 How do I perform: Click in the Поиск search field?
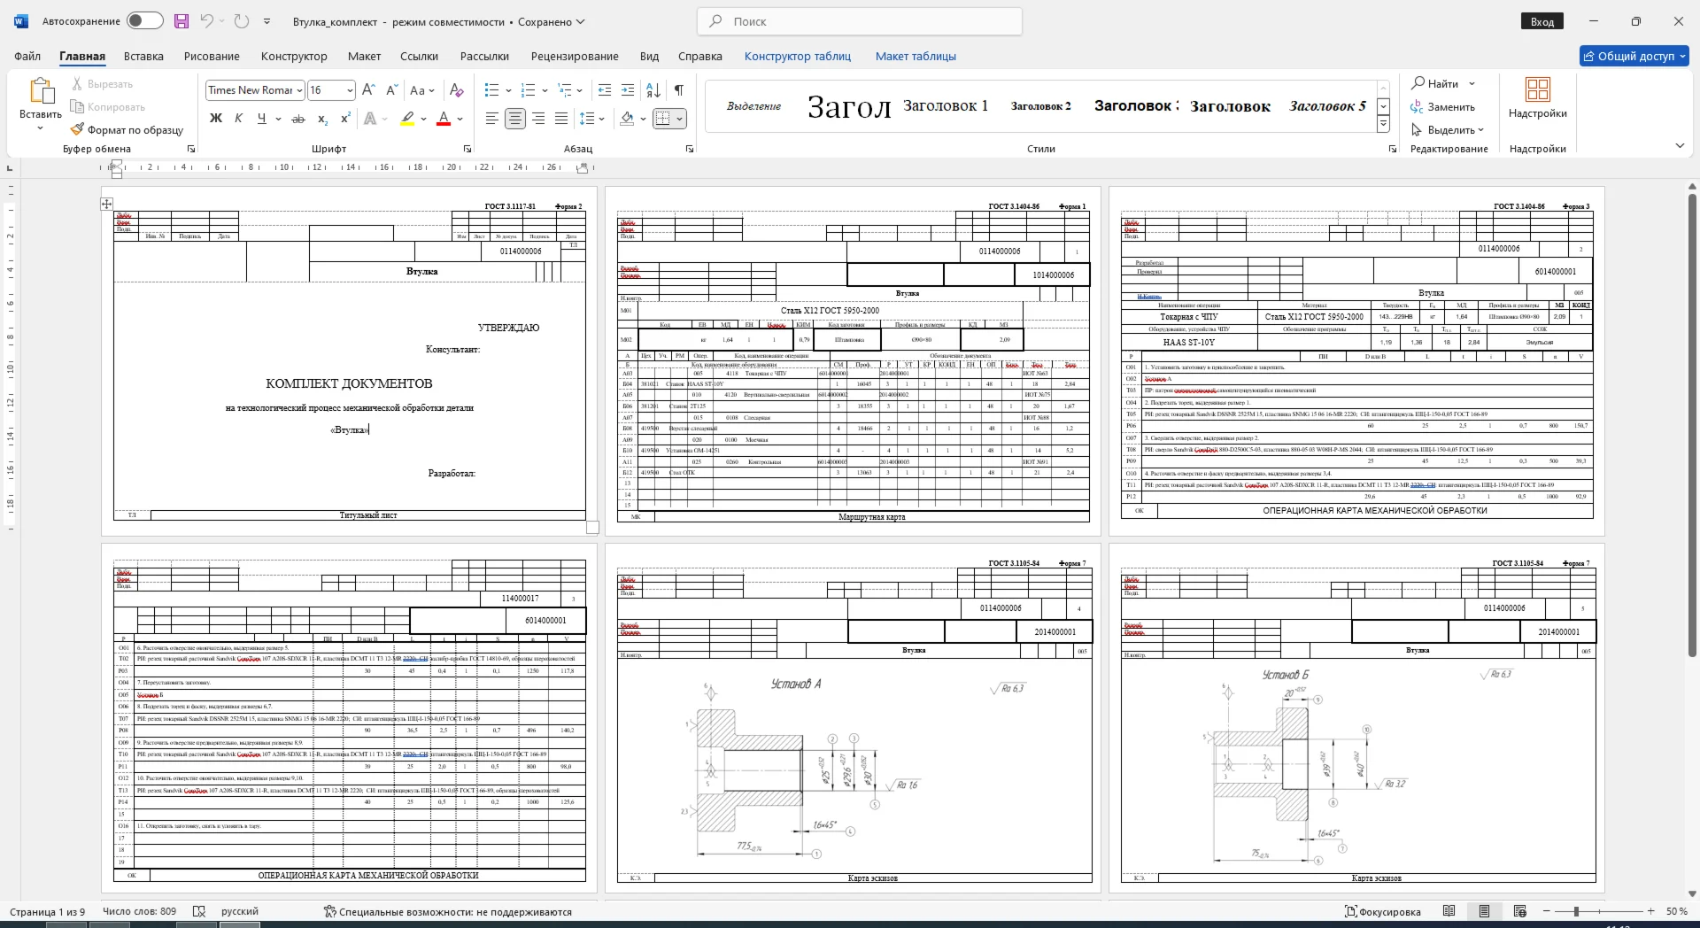(860, 21)
